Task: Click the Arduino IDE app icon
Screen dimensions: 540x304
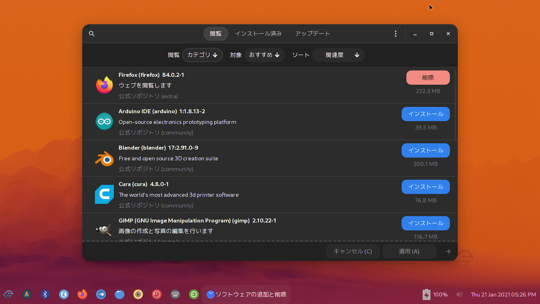Action: point(104,121)
